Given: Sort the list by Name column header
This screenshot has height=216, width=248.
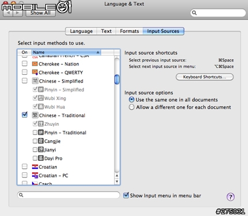Looking at the screenshot, I should [x=66, y=52].
